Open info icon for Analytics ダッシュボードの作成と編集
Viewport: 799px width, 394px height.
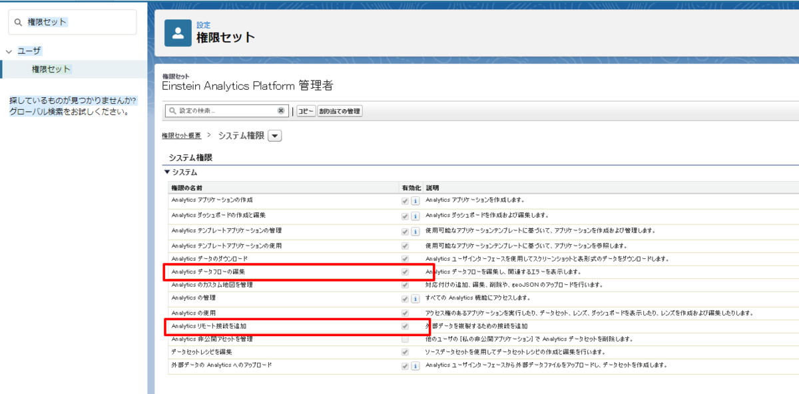pyautogui.click(x=414, y=216)
